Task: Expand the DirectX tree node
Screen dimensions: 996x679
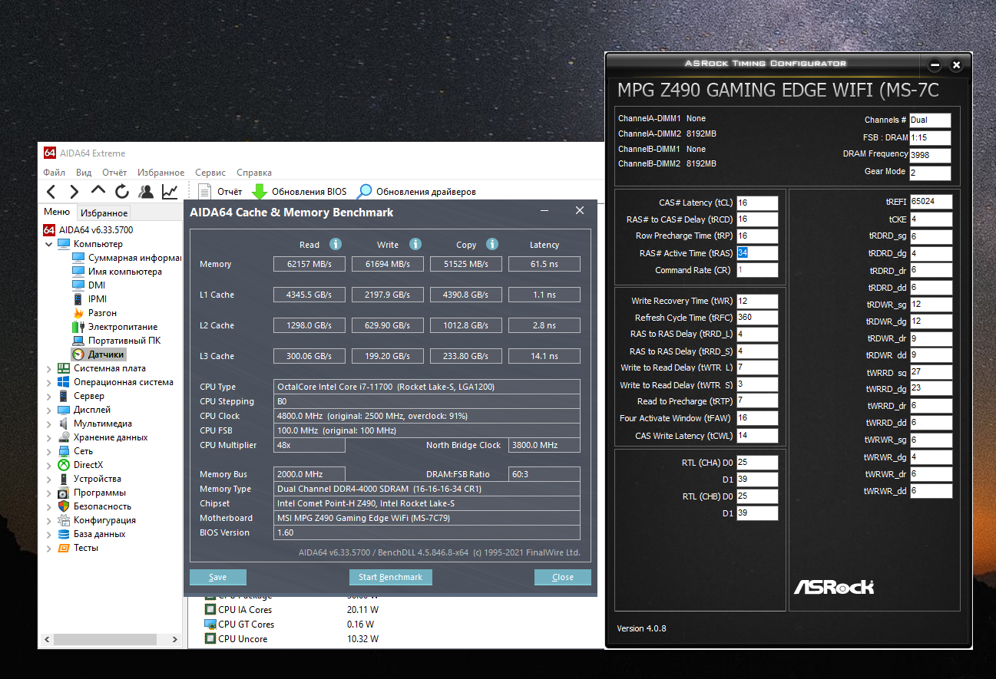Action: point(49,465)
